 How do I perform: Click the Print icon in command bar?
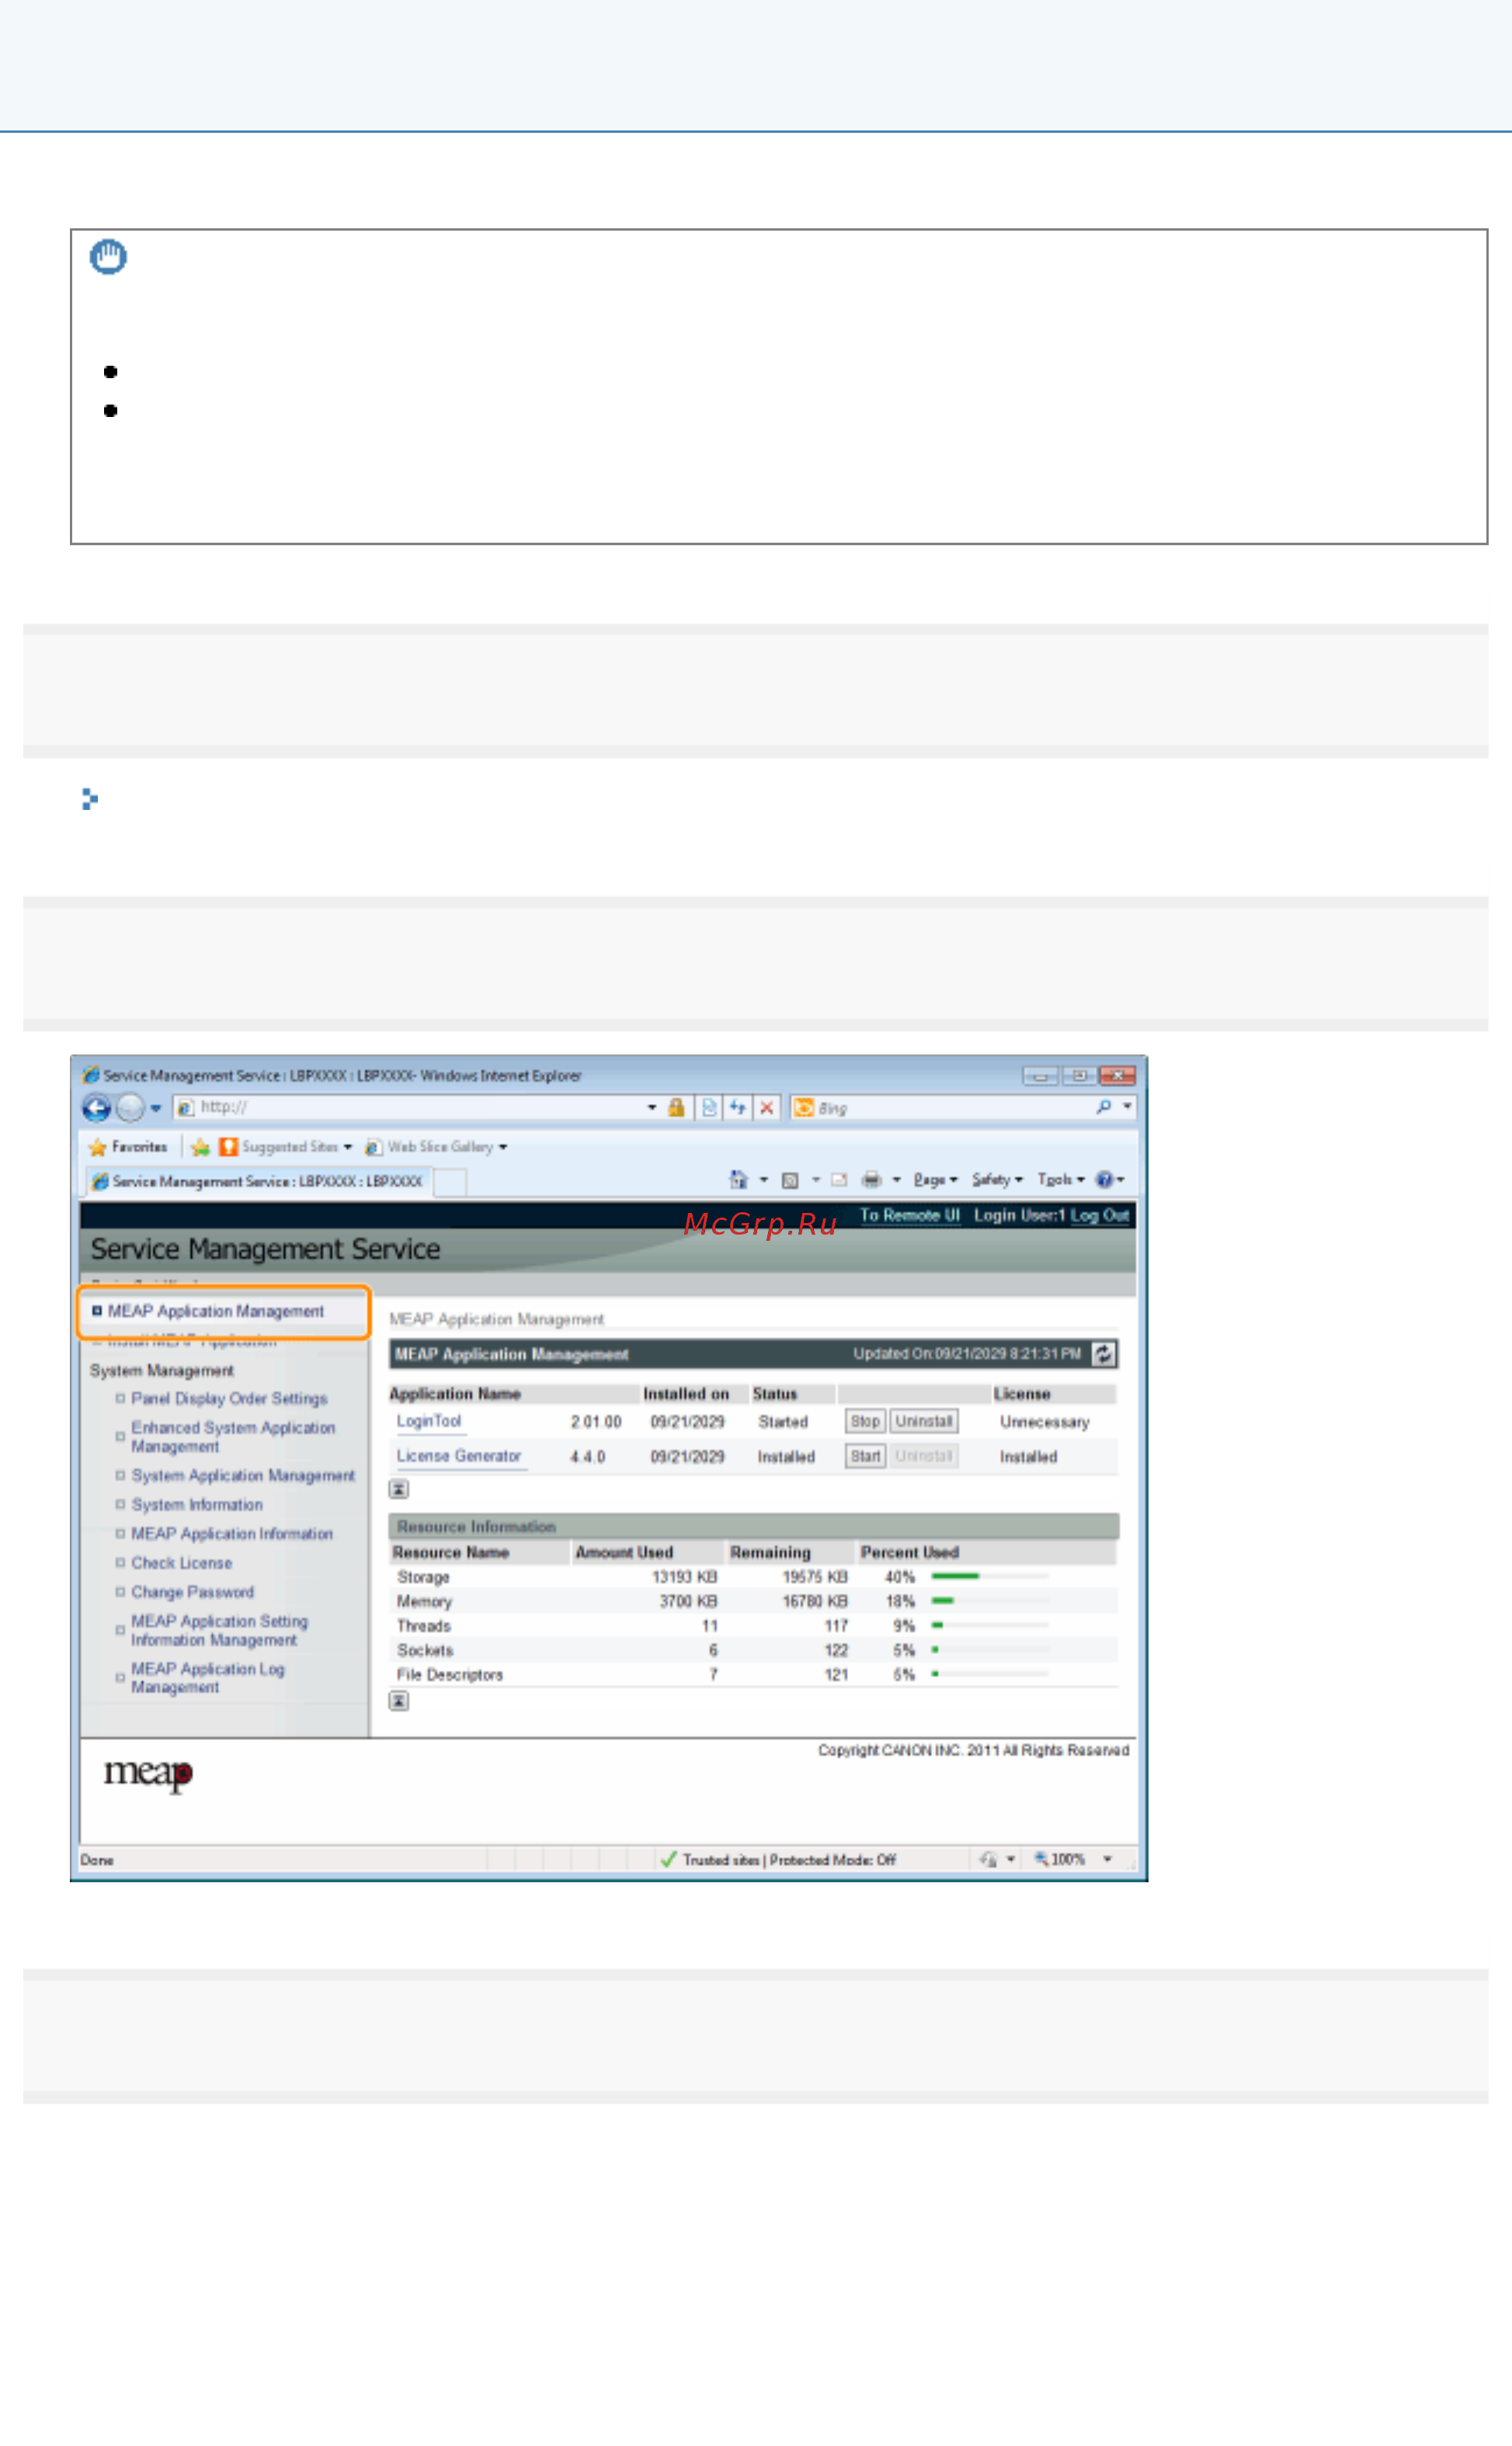coord(871,1180)
